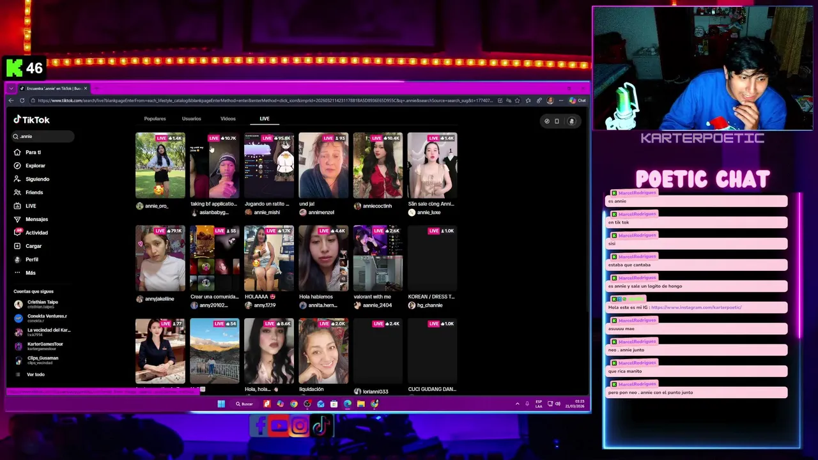Viewport: 818px width, 460px height.
Task: Click the browser profile avatar in toolbar
Action: [550, 100]
